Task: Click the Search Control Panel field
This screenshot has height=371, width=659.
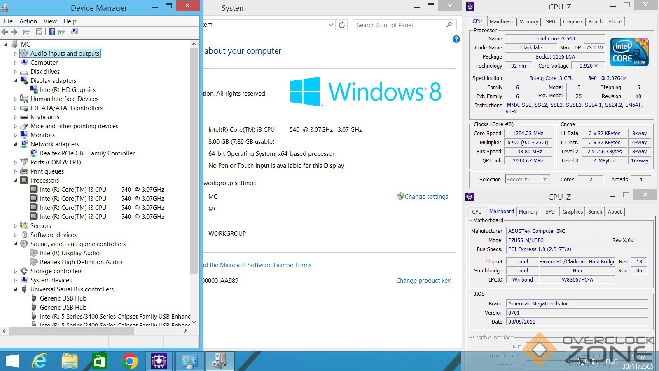Action: (x=400, y=25)
